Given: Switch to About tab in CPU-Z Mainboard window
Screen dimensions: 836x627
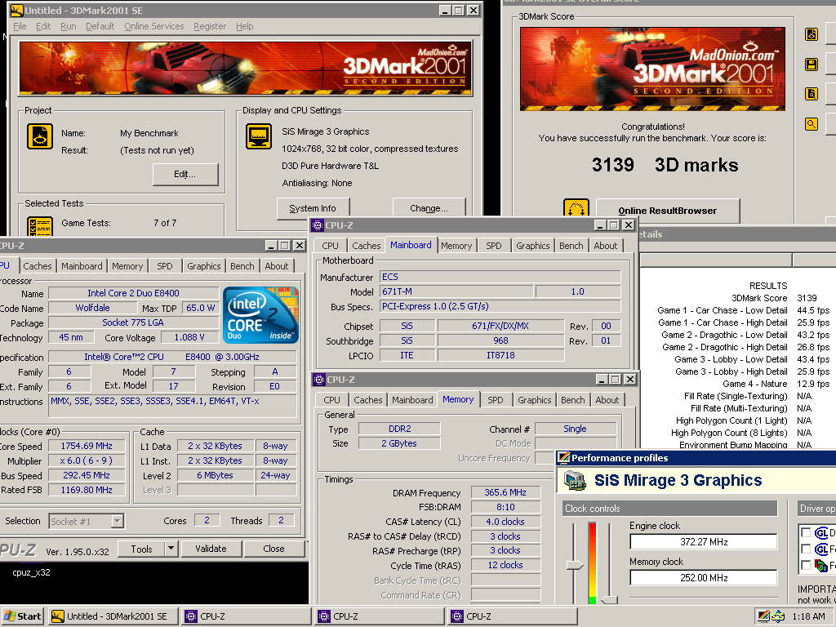Looking at the screenshot, I should (x=606, y=246).
